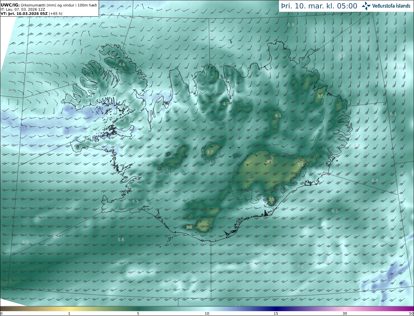Click the 7.4 value in the southeast sea

(300, 267)
